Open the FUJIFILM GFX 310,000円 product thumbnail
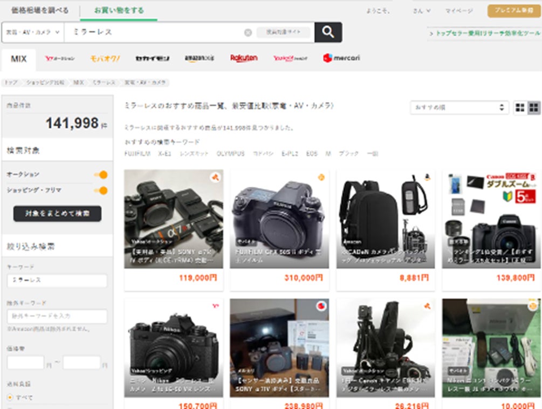The height and width of the screenshot is (409, 542). point(279,219)
